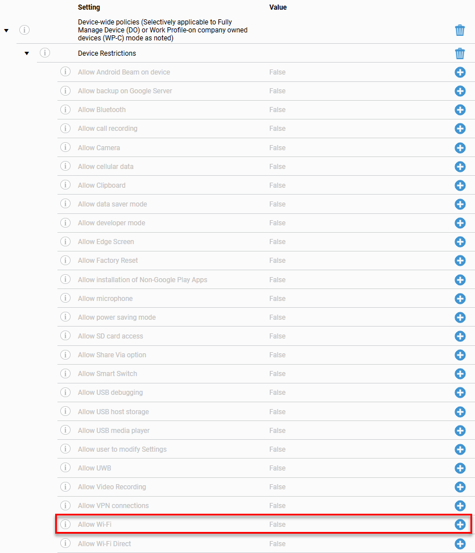
Task: Collapse the Device Restrictions section
Action: click(27, 53)
